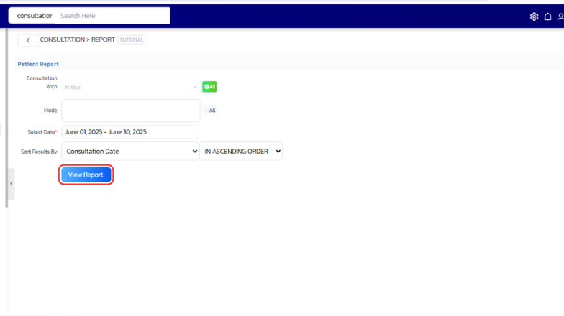The height and width of the screenshot is (316, 564).
Task: Uncheck the All checkbox for Consultation With
Action: (x=209, y=86)
